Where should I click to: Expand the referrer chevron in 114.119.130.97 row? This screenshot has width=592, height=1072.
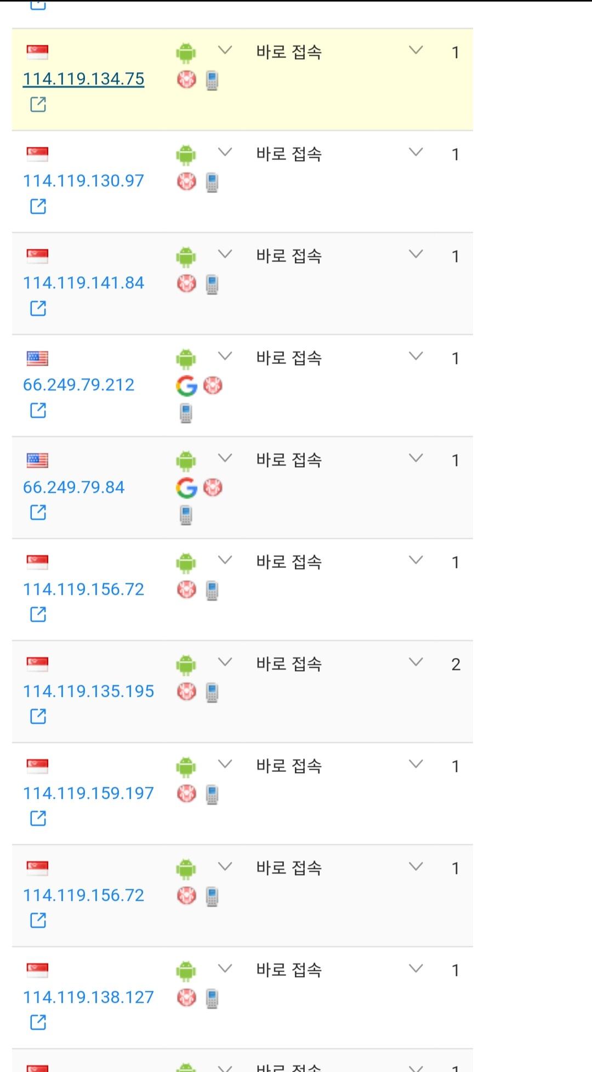pyautogui.click(x=416, y=152)
